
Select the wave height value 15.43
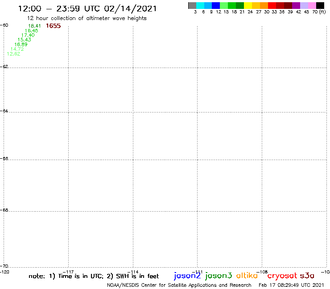(24, 40)
